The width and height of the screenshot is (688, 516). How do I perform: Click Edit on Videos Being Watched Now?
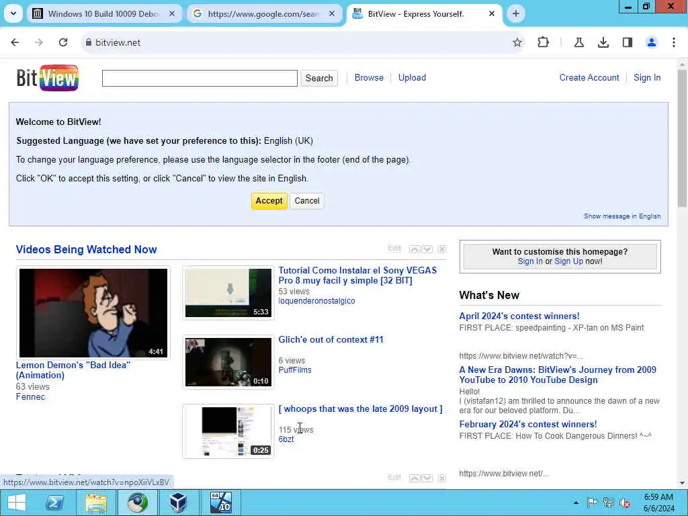pos(394,249)
